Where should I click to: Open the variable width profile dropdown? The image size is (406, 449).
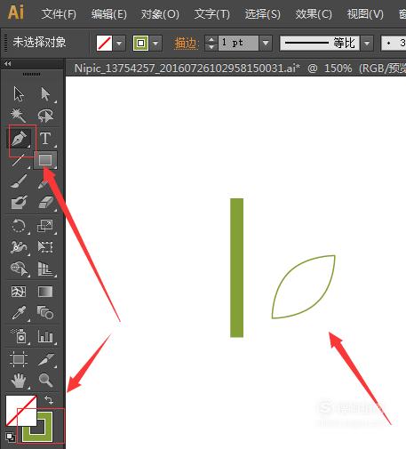click(367, 44)
